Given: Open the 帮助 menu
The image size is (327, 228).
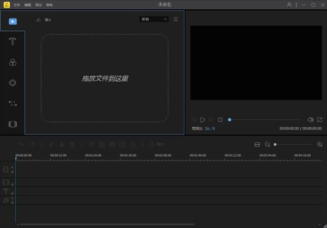Looking at the screenshot, I should (x=50, y=5).
